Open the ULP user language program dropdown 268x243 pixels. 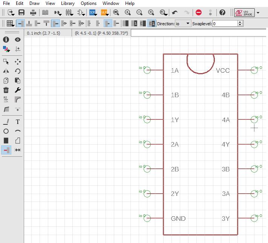(x=105, y=13)
